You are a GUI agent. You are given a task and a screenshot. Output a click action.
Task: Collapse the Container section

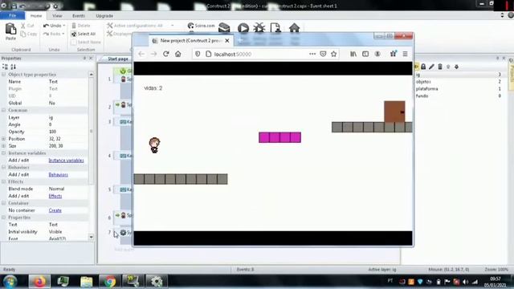pyautogui.click(x=3, y=203)
